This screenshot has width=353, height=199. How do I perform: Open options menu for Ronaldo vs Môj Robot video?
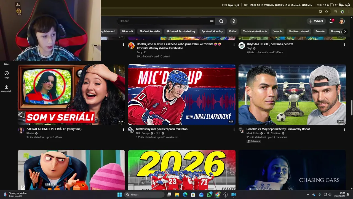click(x=344, y=129)
